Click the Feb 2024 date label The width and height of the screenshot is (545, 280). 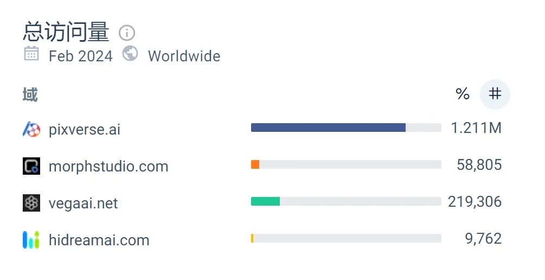coord(81,56)
